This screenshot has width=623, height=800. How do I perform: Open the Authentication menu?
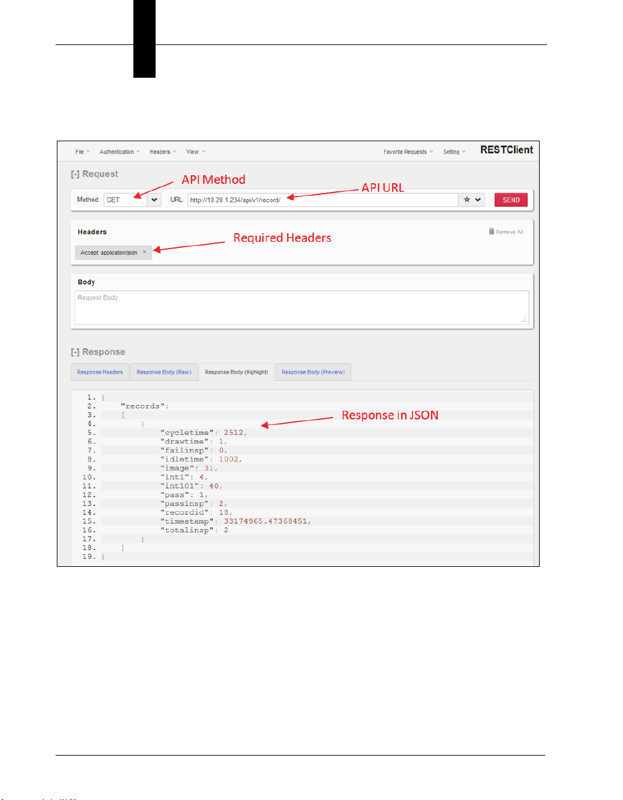[x=119, y=152]
